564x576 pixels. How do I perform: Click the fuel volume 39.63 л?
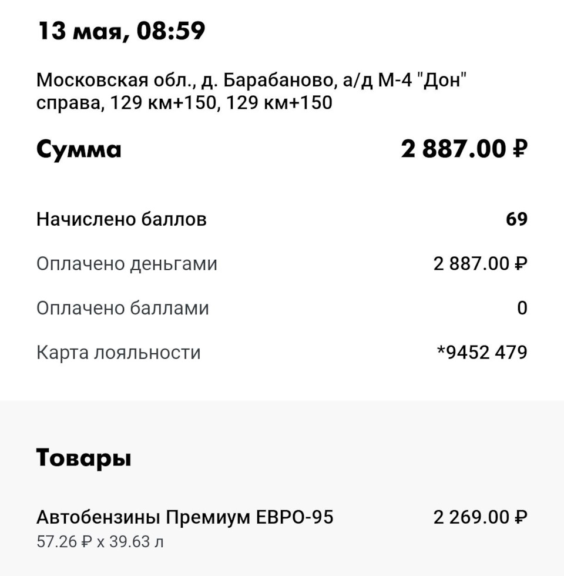click(136, 541)
